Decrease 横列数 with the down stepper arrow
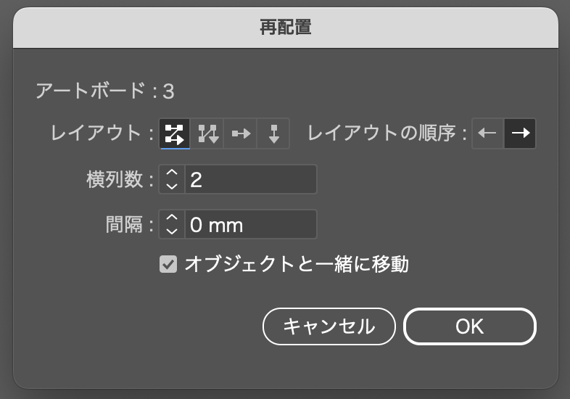The height and width of the screenshot is (399, 570). coord(172,186)
